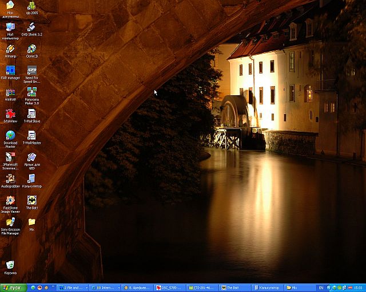Select the T-Mail Slave shortcut

pyautogui.click(x=32, y=116)
